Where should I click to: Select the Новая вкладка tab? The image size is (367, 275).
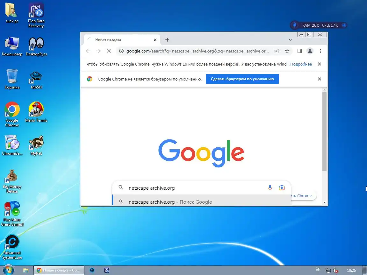click(122, 40)
